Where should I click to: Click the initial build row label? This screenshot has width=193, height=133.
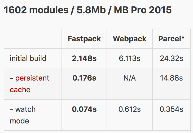[28, 58]
